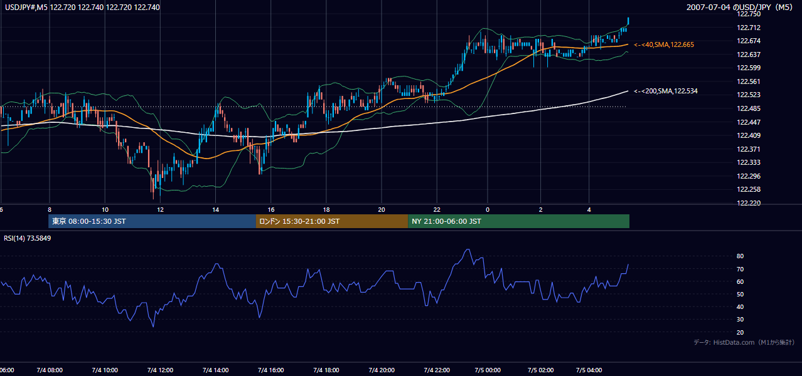Select the 40 SMA label 122.665

664,44
